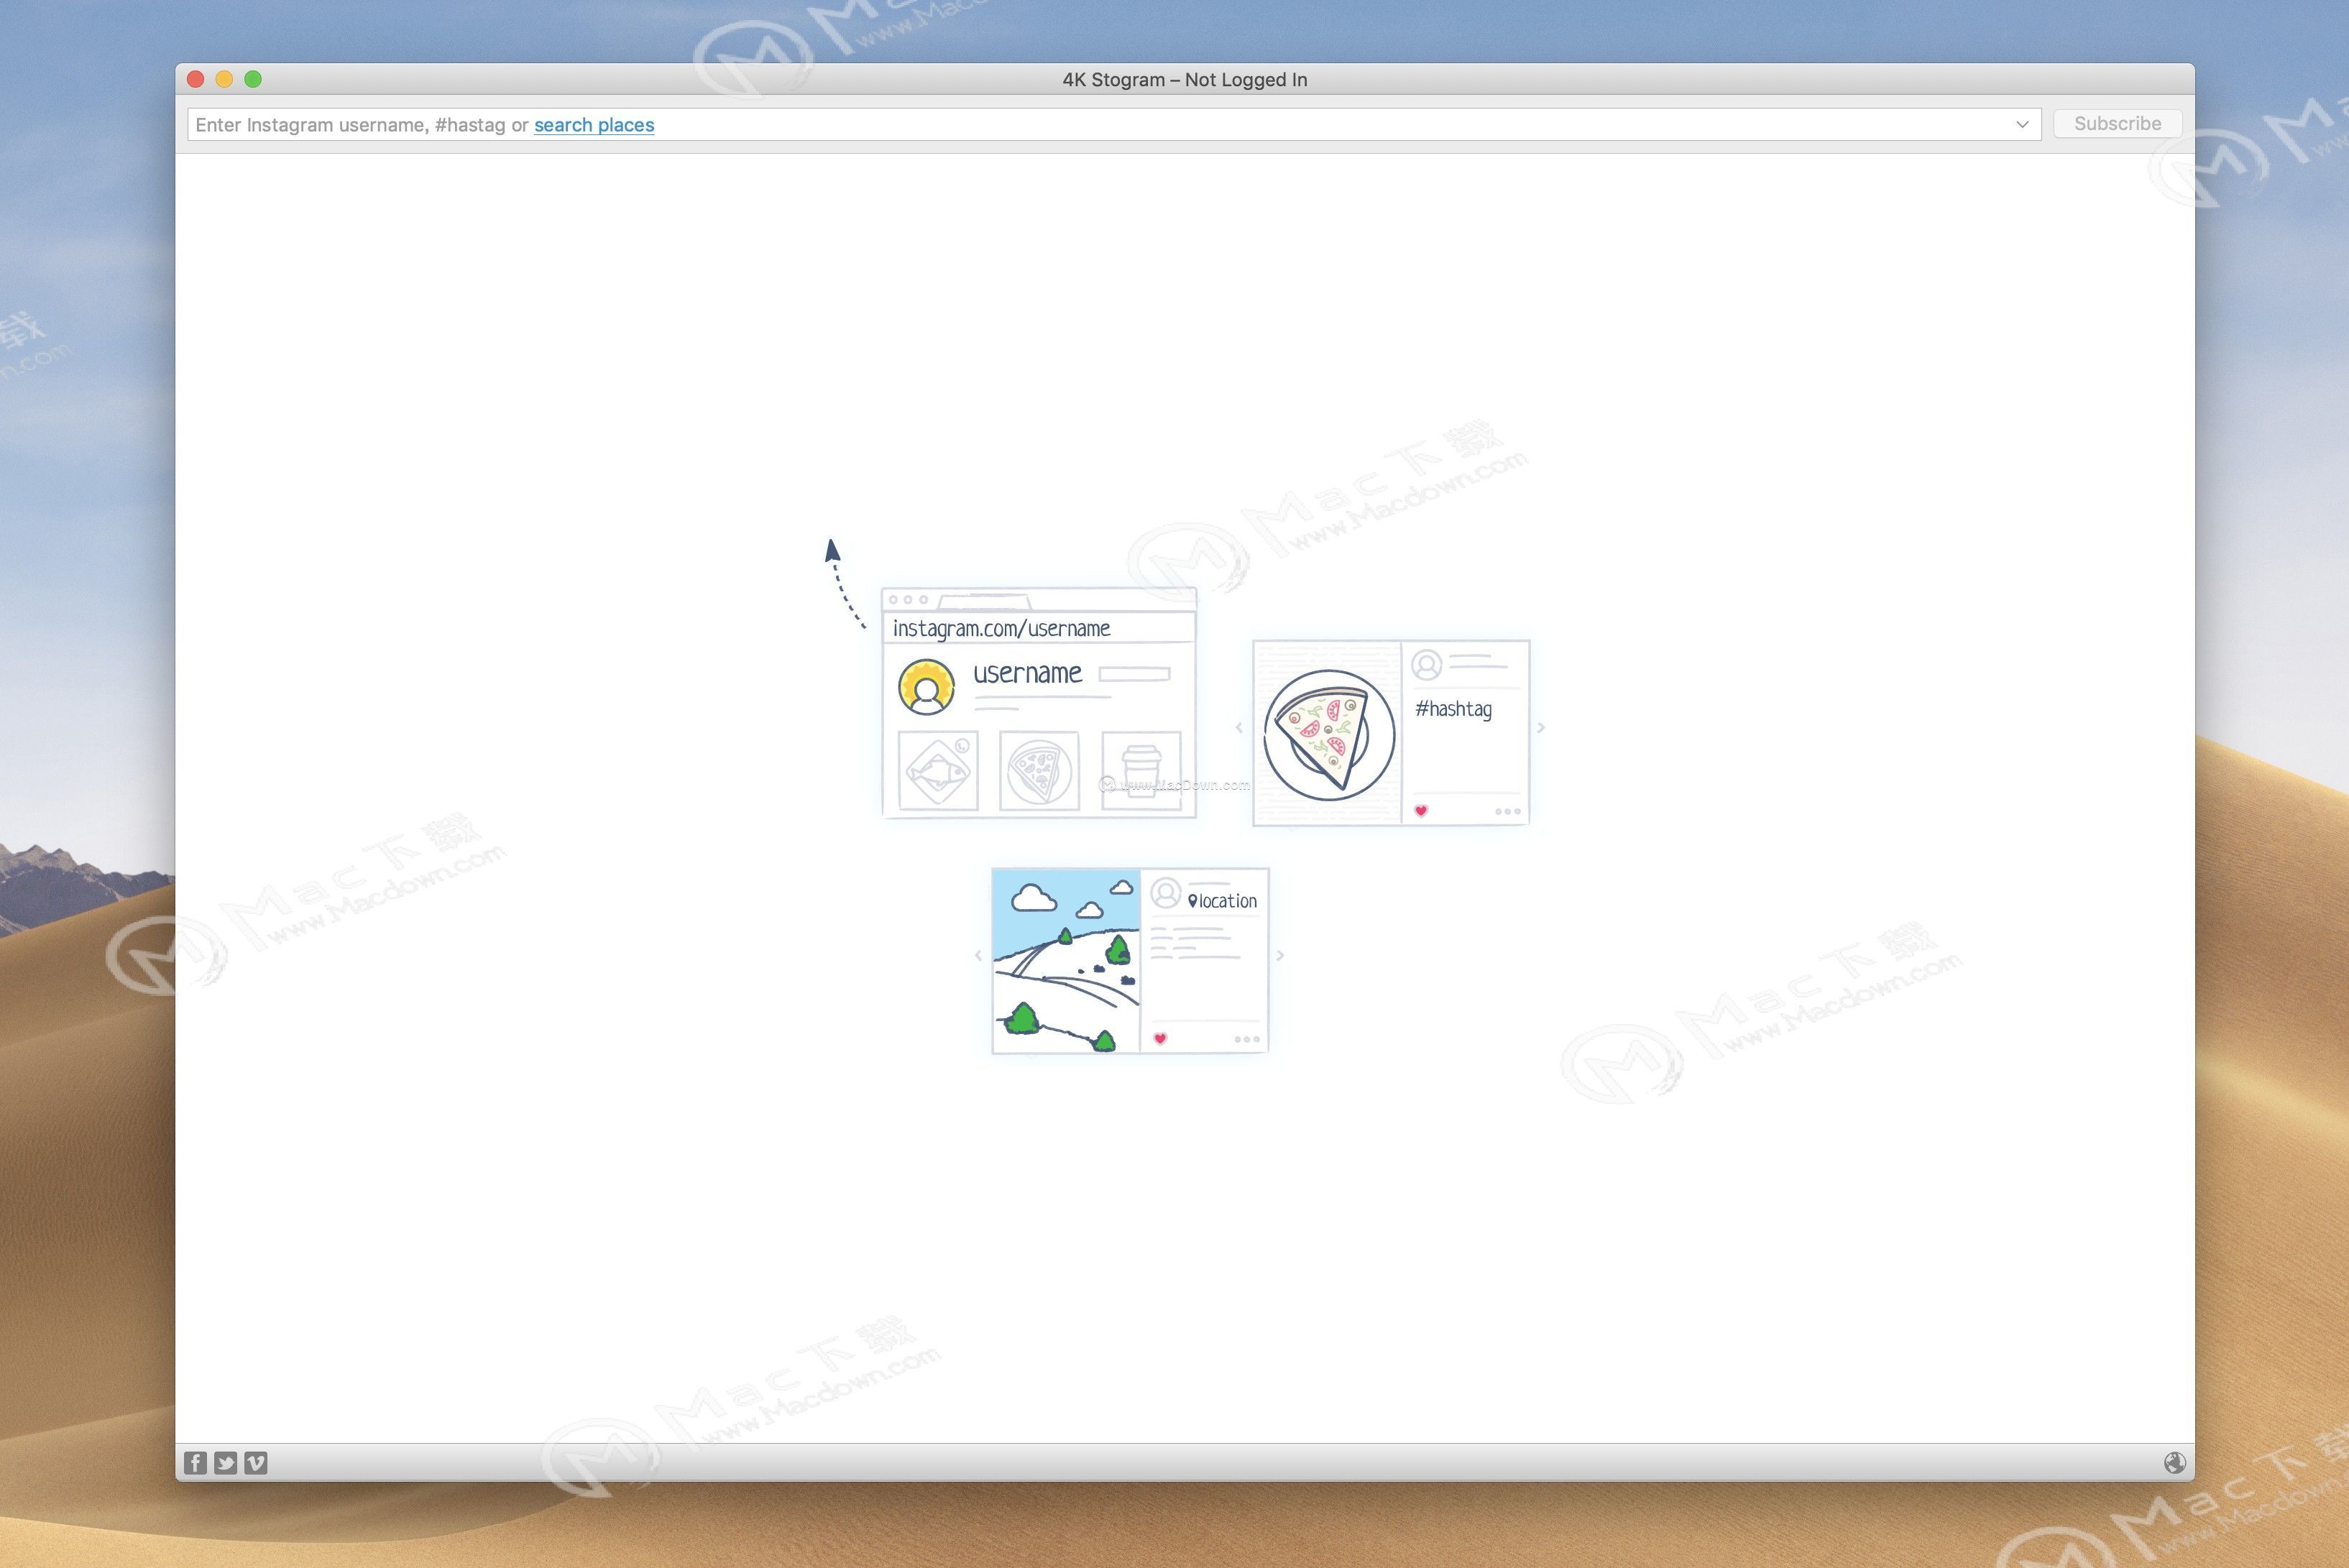This screenshot has width=2349, height=1568.
Task: Click the coffee cup thumbnail in profile
Action: point(1141,770)
